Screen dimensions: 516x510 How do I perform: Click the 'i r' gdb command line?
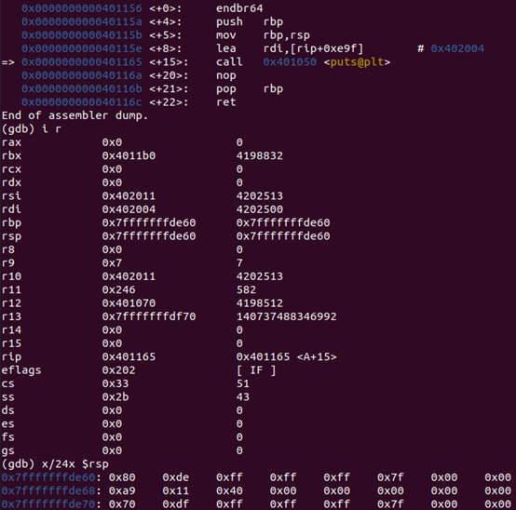32,129
